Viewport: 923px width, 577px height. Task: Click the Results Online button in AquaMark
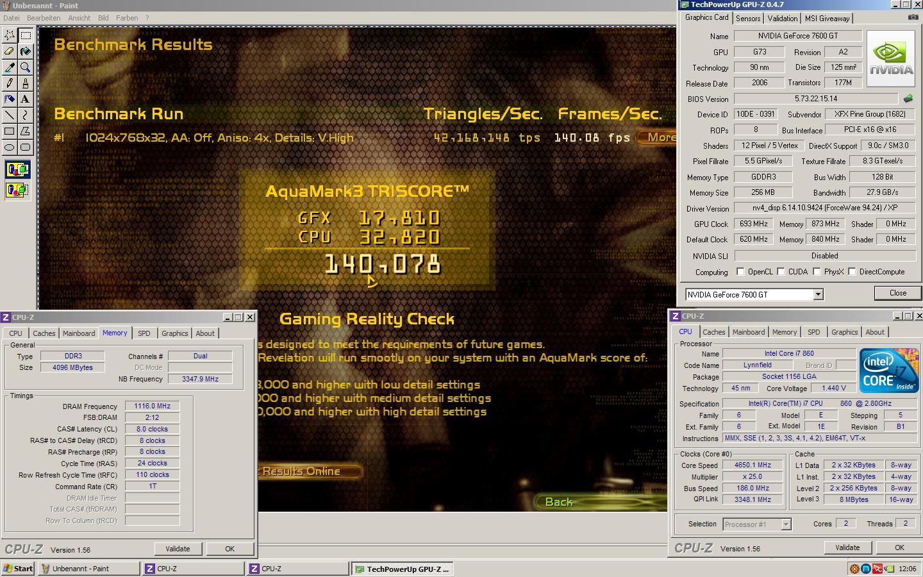click(310, 471)
